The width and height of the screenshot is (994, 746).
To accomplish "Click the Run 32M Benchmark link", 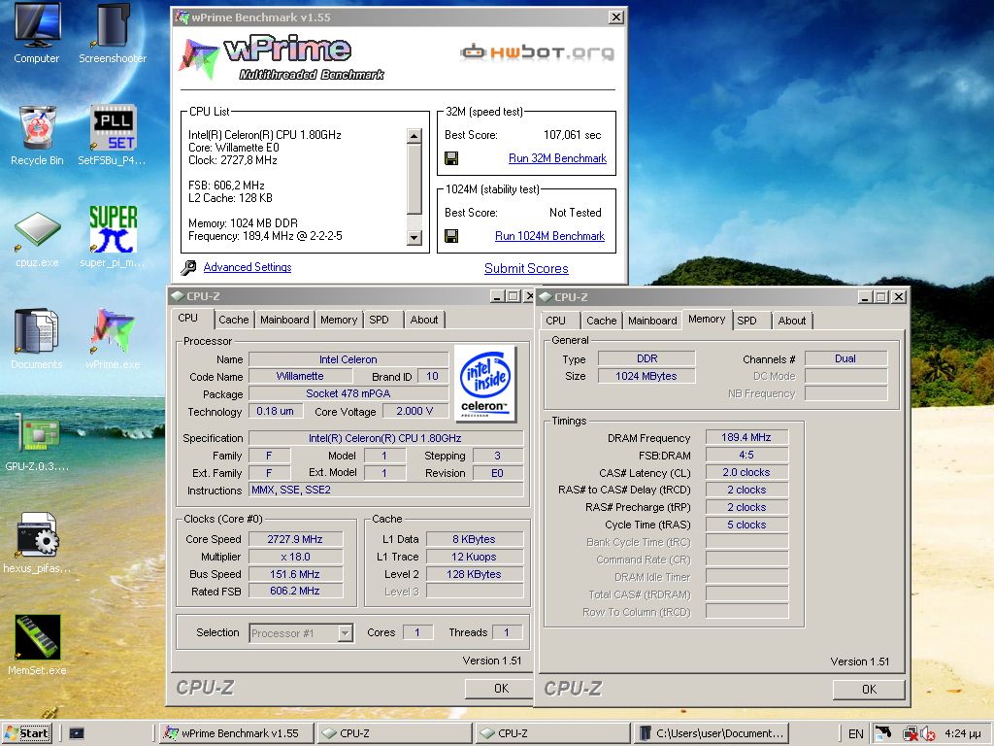I will pos(558,158).
